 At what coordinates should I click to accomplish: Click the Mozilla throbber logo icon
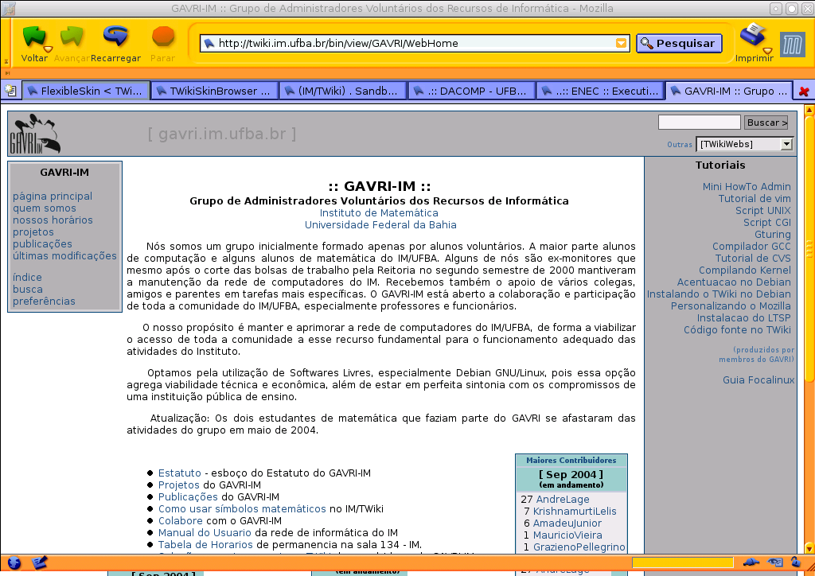coord(792,45)
